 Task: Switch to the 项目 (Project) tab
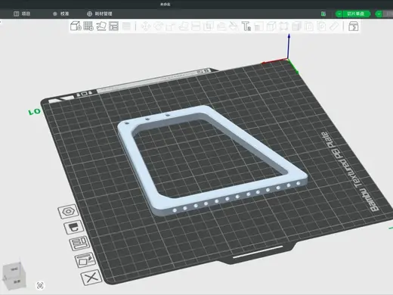point(22,14)
